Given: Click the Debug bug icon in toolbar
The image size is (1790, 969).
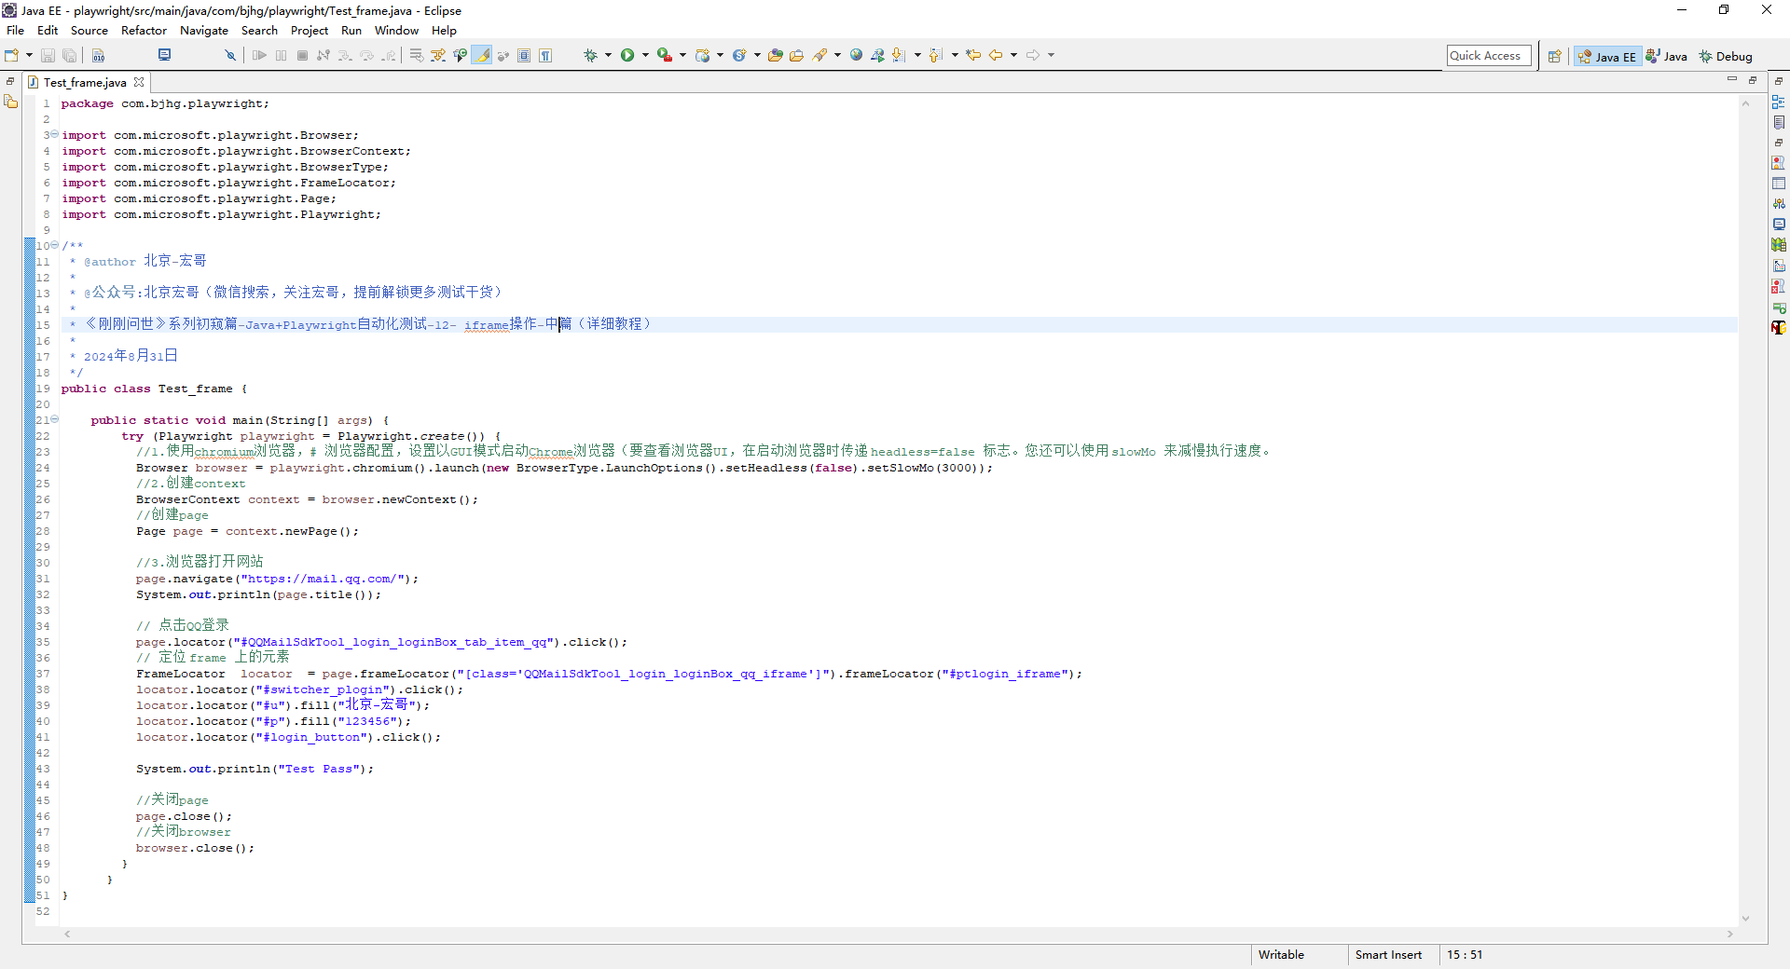Looking at the screenshot, I should click(590, 56).
